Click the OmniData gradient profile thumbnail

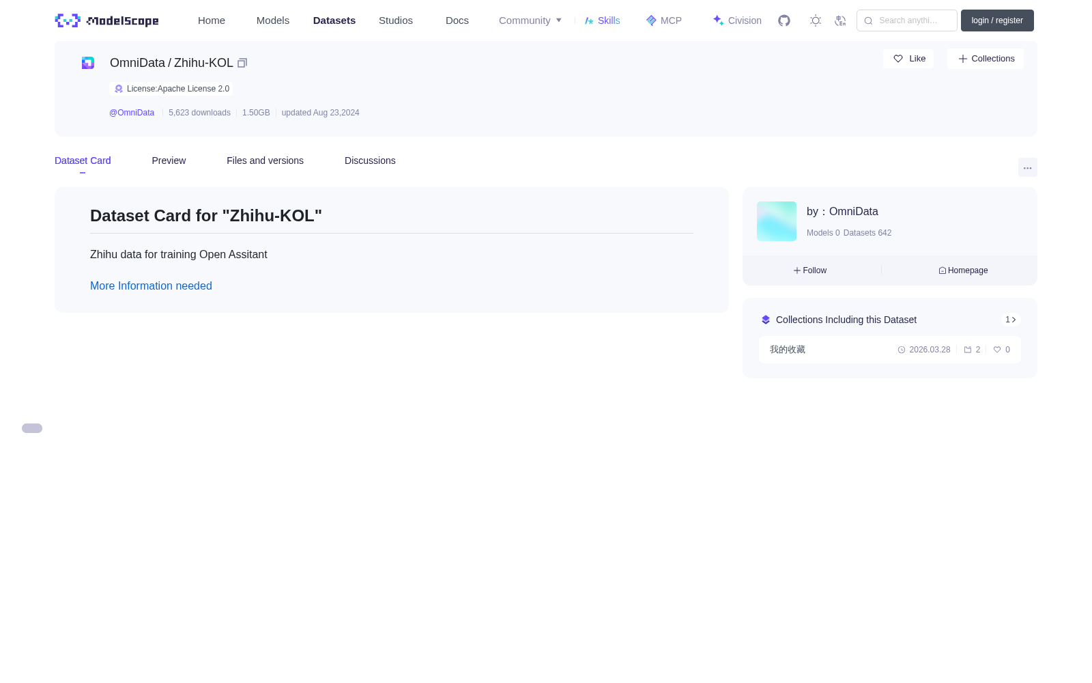[x=777, y=221]
